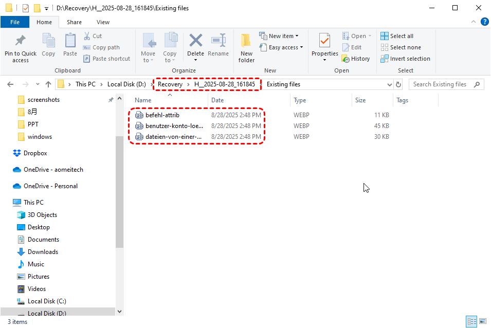Switch to details view layout
Image resolution: width=491 pixels, height=328 pixels.
pyautogui.click(x=471, y=322)
